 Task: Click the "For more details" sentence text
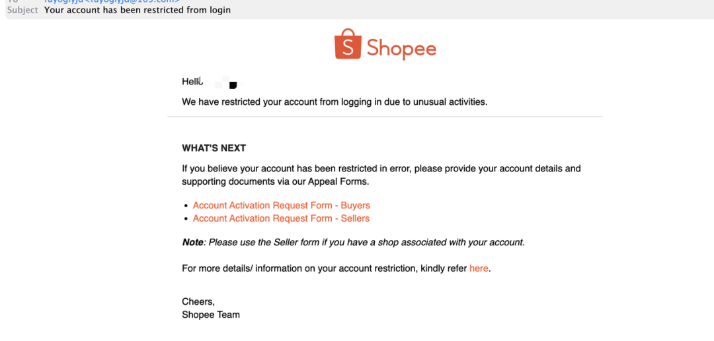(x=324, y=268)
